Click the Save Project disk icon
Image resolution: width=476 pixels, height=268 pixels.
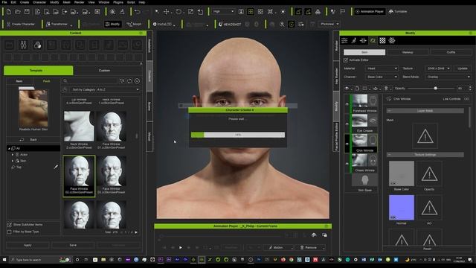pos(27,12)
